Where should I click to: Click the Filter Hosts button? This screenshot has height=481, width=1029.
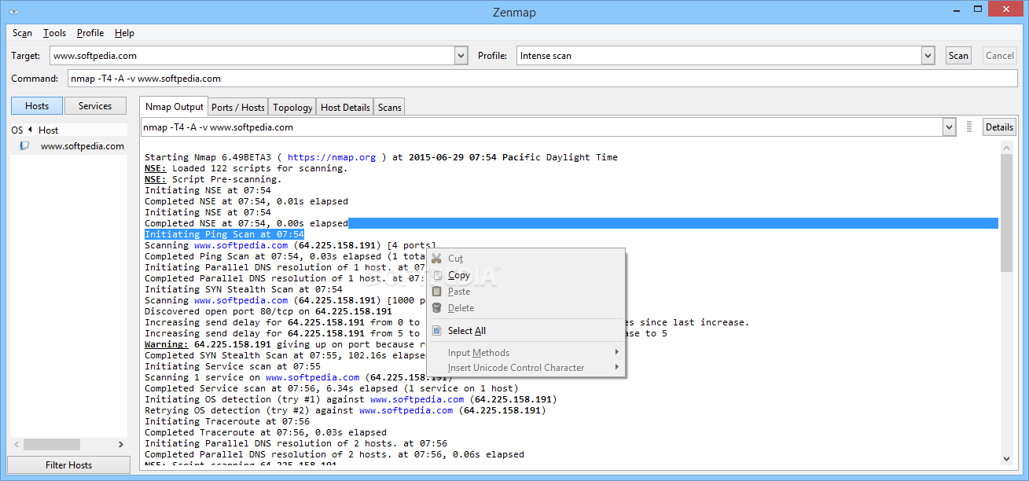click(69, 465)
